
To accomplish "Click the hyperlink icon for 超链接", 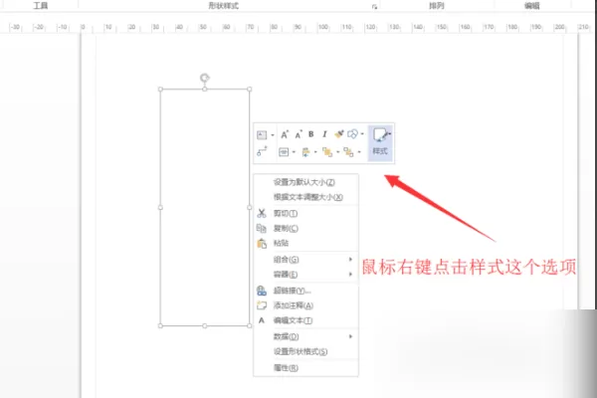I will (262, 291).
